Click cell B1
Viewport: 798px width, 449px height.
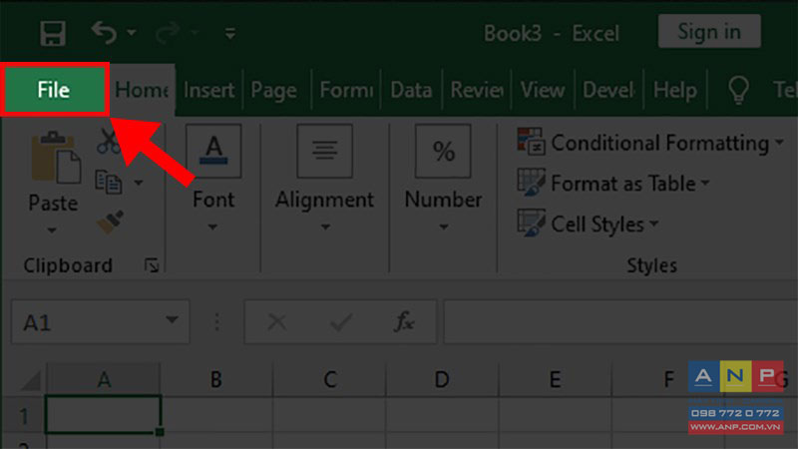click(x=216, y=414)
